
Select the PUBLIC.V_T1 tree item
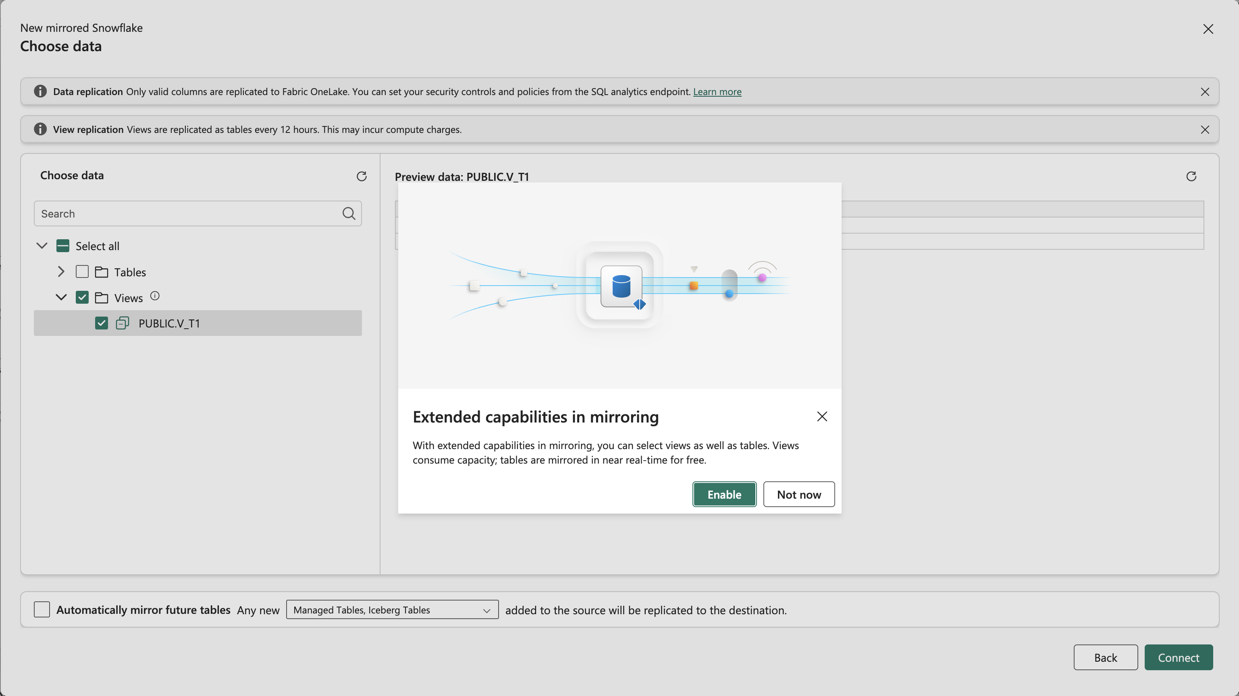[169, 323]
